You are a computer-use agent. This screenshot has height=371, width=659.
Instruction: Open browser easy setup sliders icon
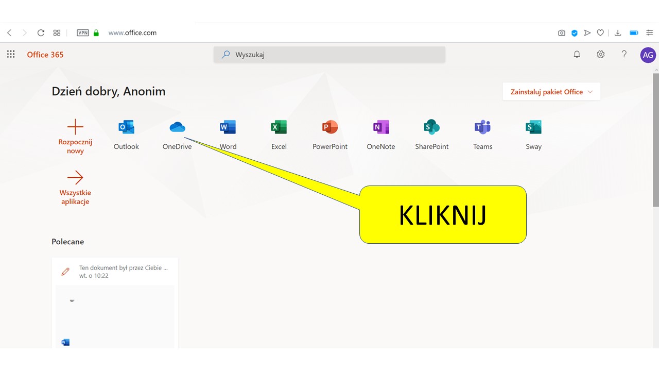coord(649,33)
